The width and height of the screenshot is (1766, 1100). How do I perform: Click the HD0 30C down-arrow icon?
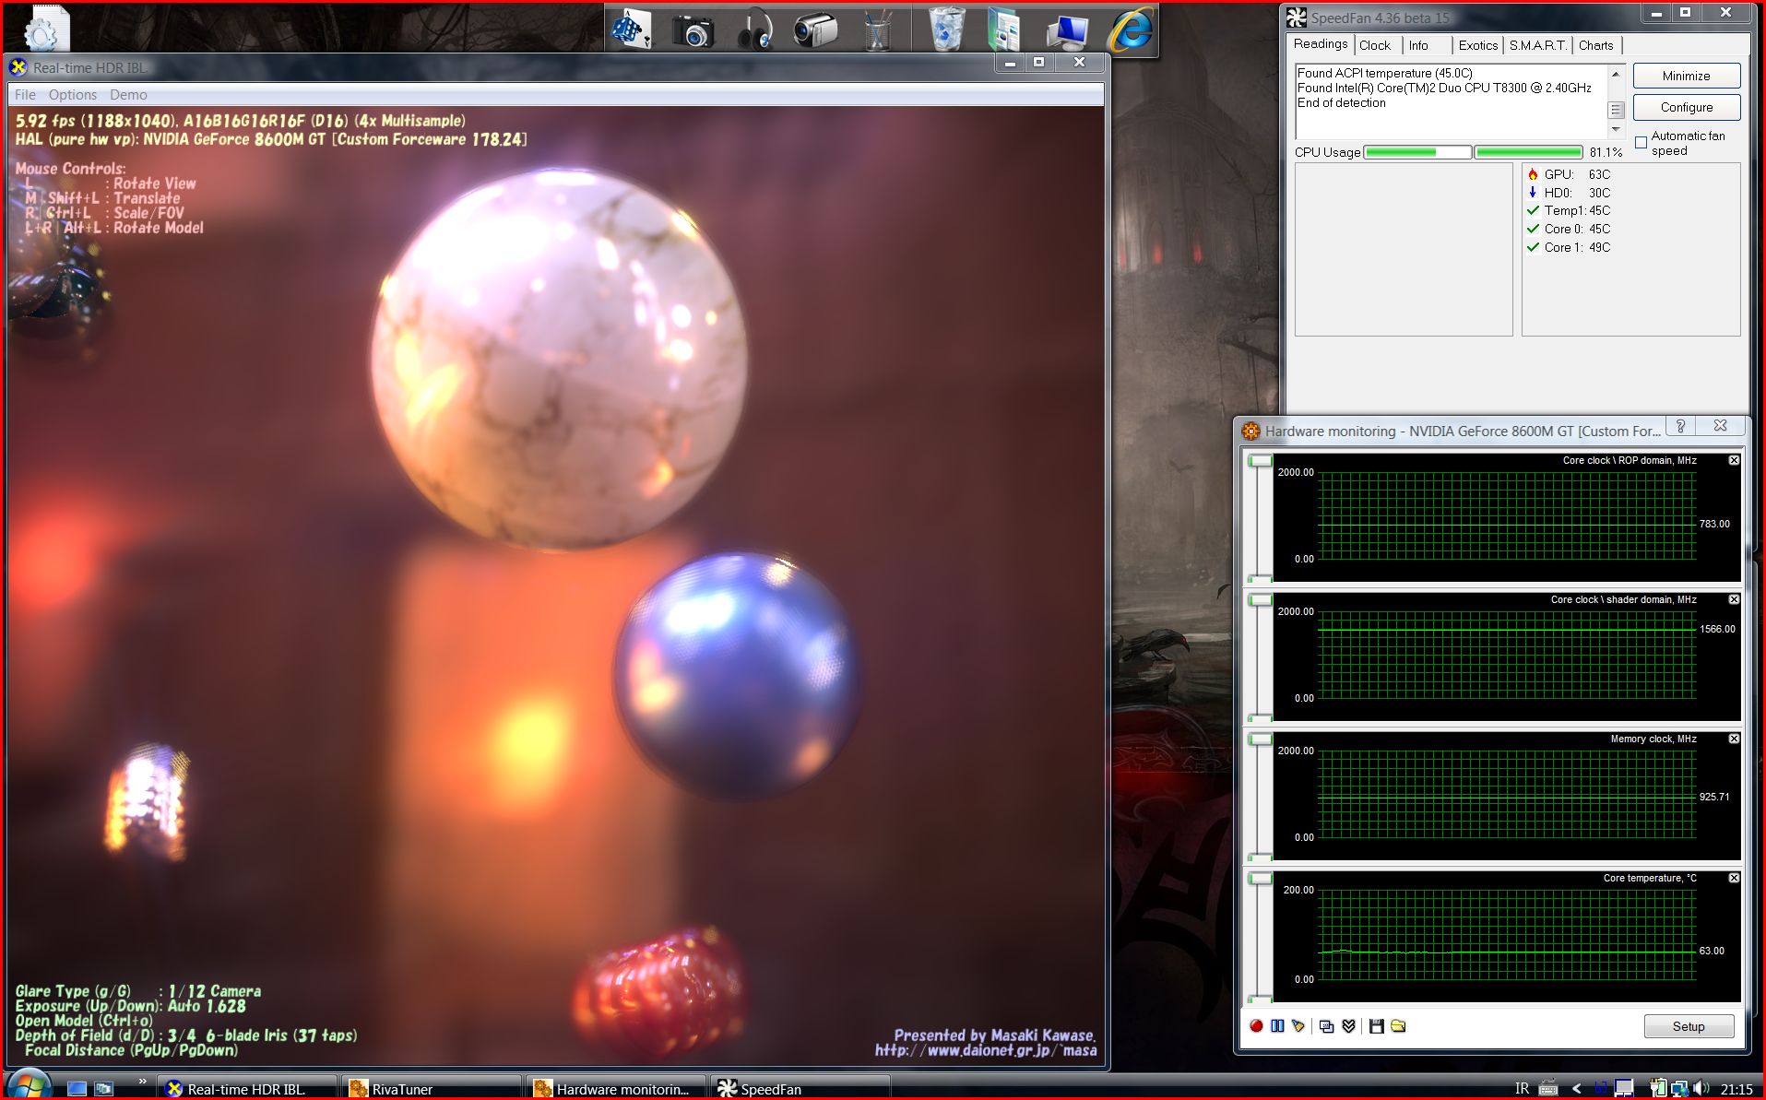coord(1533,193)
